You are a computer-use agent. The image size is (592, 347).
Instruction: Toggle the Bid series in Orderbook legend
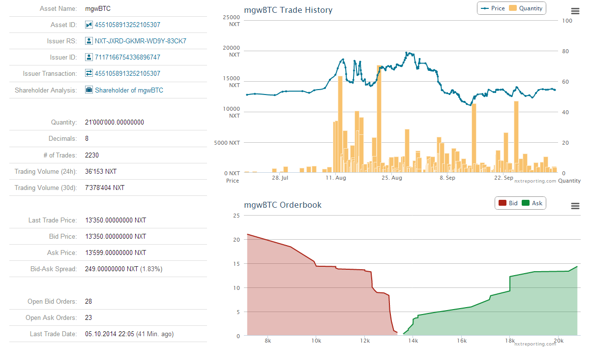click(x=508, y=203)
